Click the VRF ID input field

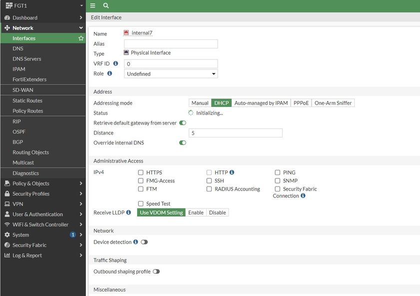[171, 64]
